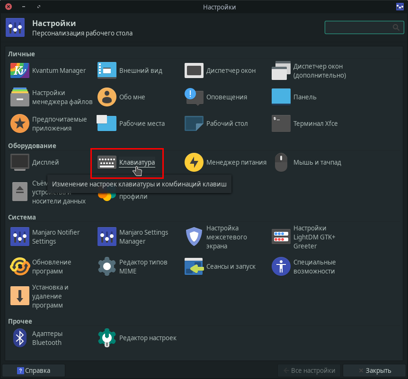
Task: Open Диспетчер окон window manager icon
Action: [x=194, y=71]
